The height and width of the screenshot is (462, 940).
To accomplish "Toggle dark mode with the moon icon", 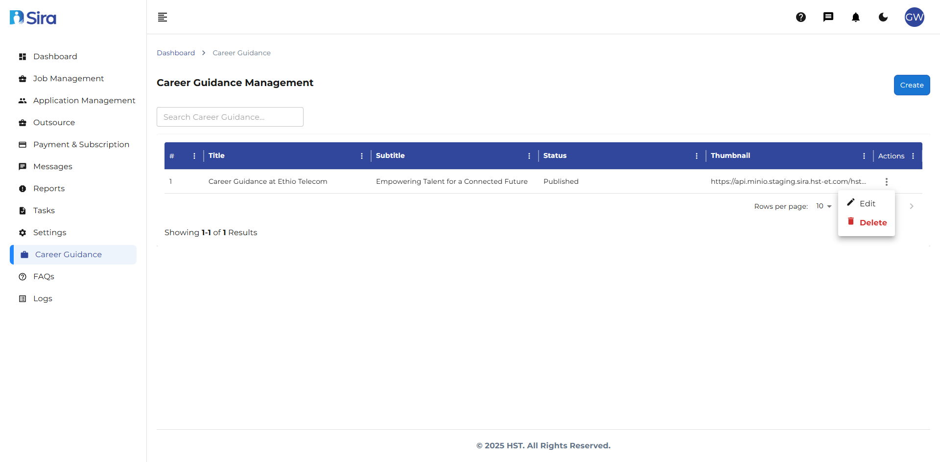I will pos(883,17).
